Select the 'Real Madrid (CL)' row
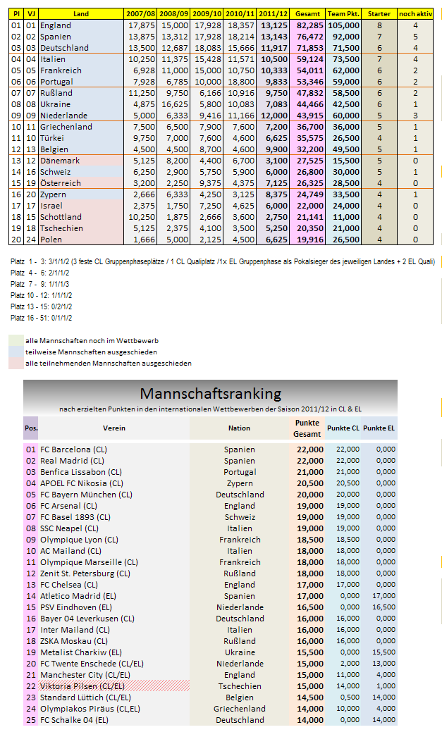Image resolution: width=442 pixels, height=732 pixels. coord(210,461)
